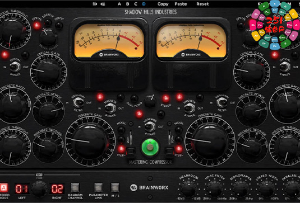Click the HP-SC Filter knob
Image resolution: width=300 pixels, height=203 pixels.
click(x=215, y=188)
